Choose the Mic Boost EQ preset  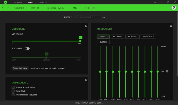117,37
